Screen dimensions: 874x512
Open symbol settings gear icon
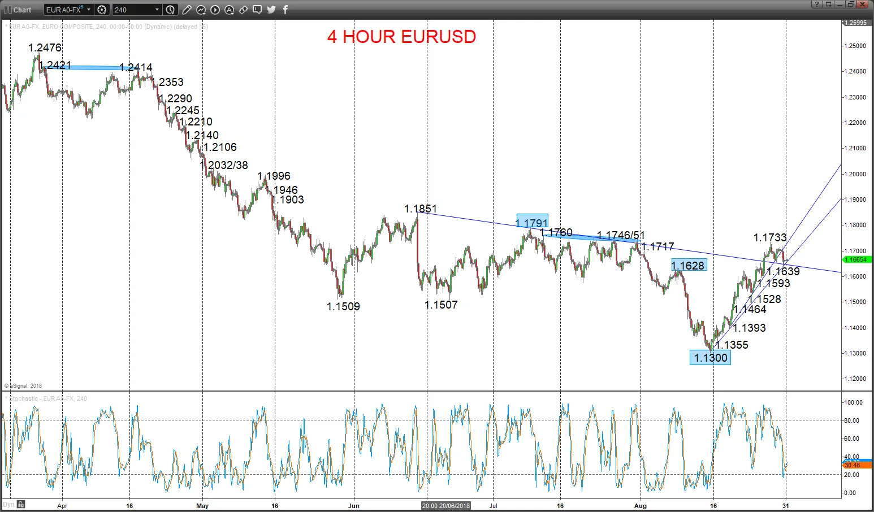[102, 10]
